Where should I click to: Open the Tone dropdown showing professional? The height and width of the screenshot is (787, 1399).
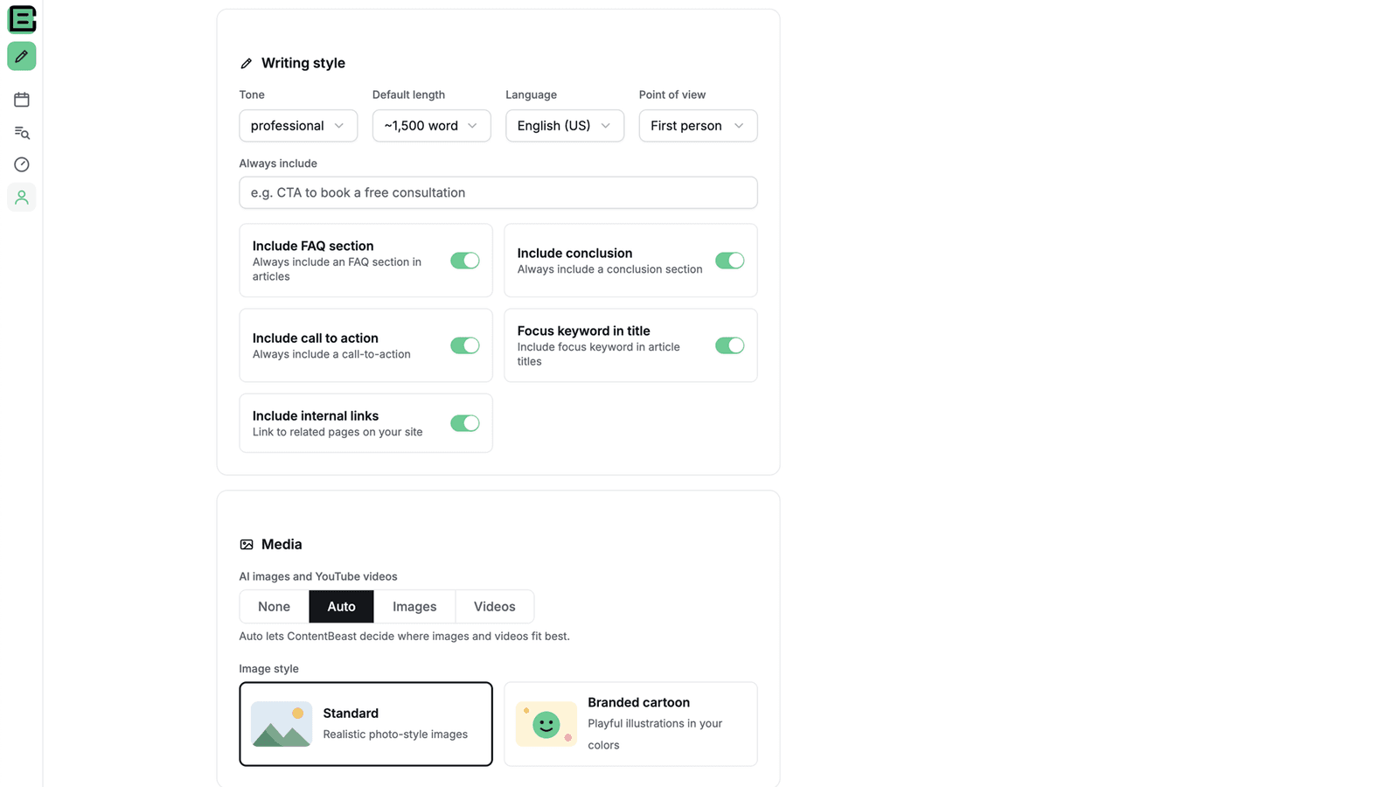298,126
